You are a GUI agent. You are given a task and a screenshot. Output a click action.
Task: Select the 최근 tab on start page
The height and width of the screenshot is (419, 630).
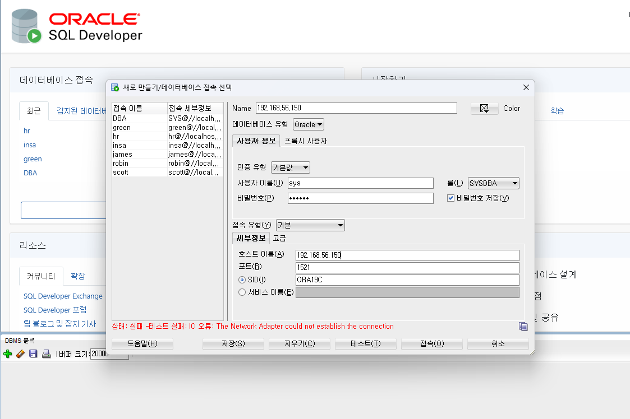34,111
